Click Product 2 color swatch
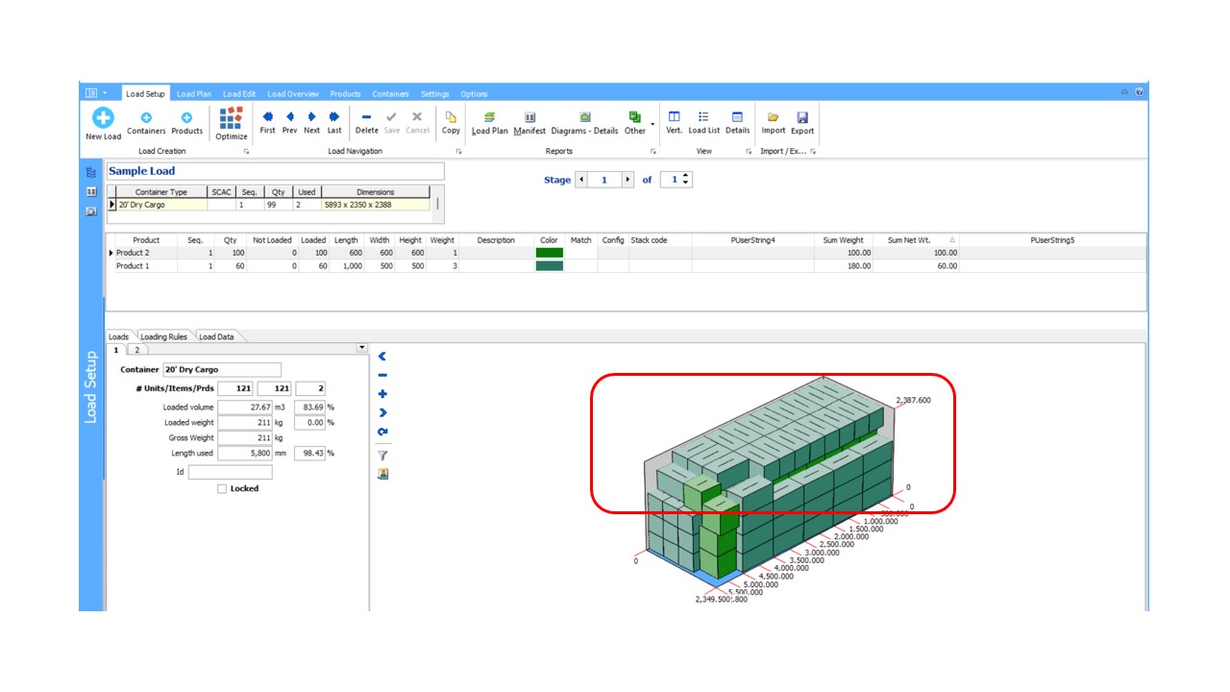Screen dimensions: 1230x692 tap(549, 253)
